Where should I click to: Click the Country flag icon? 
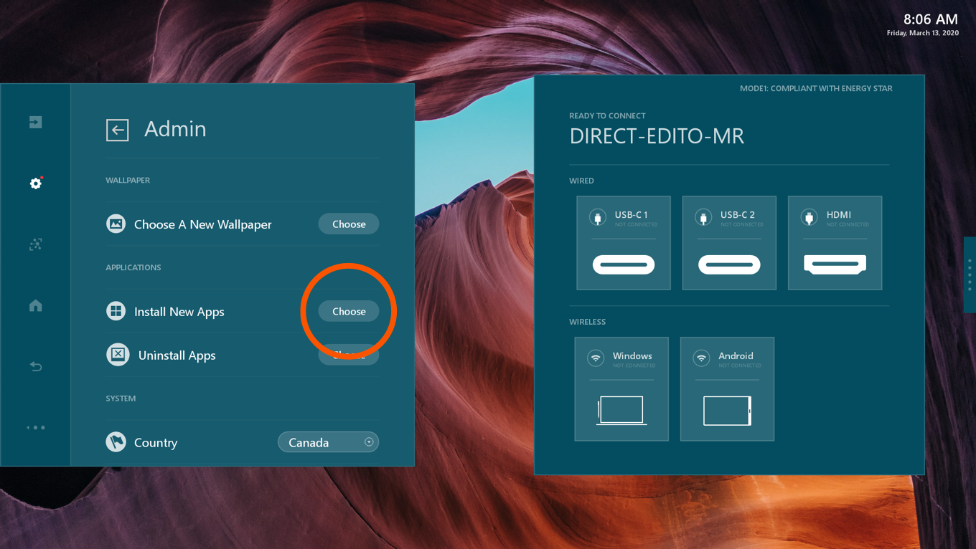[116, 441]
